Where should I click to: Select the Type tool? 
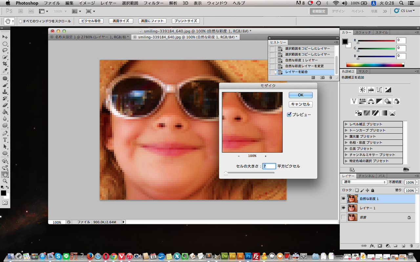coord(5,140)
